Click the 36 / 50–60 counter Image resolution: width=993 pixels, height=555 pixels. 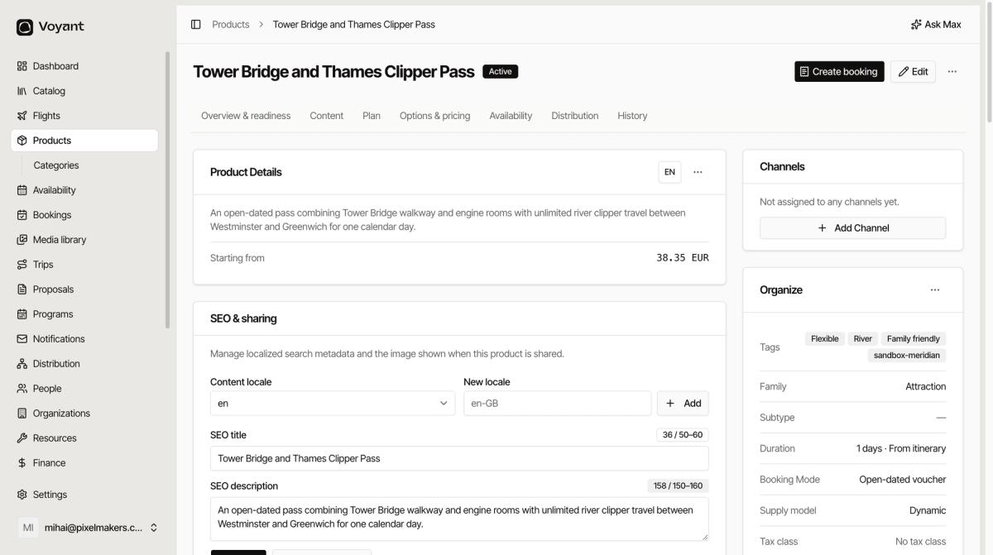pos(683,435)
